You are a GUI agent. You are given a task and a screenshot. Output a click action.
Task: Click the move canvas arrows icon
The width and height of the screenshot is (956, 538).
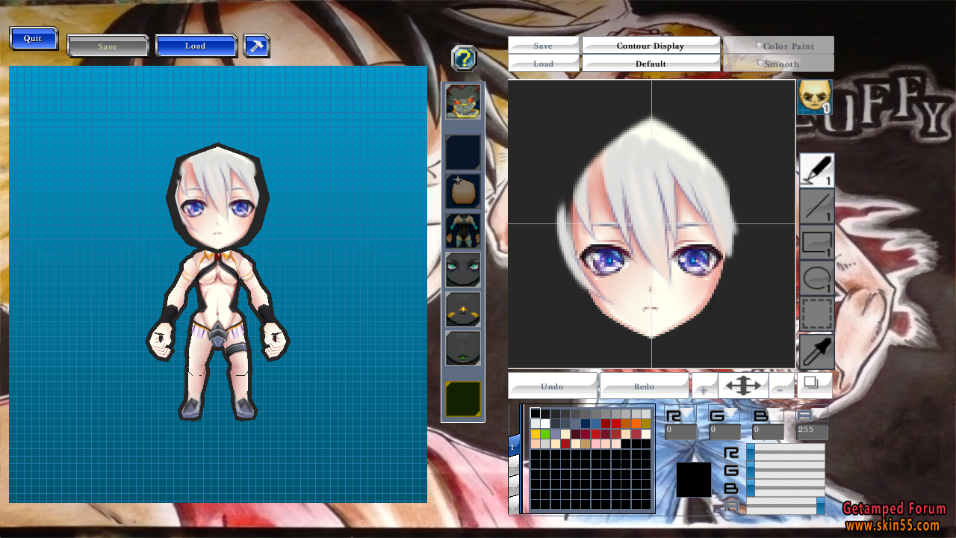coord(744,386)
